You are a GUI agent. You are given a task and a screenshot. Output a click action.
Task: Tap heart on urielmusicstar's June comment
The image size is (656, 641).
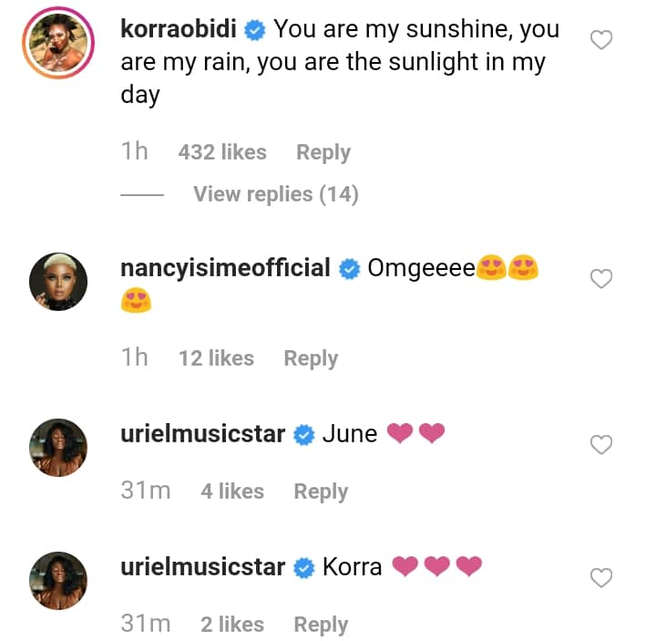click(x=601, y=445)
